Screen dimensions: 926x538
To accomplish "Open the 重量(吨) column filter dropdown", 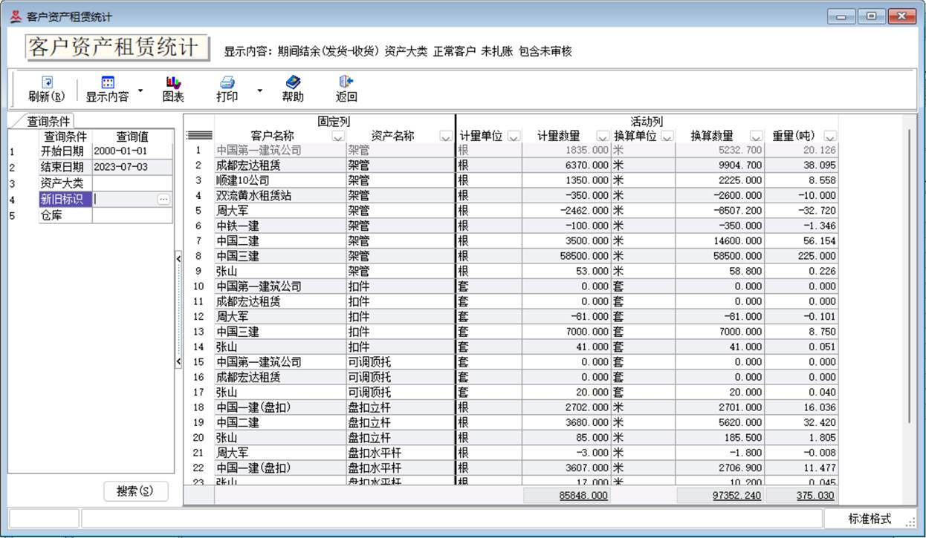I will (x=829, y=137).
